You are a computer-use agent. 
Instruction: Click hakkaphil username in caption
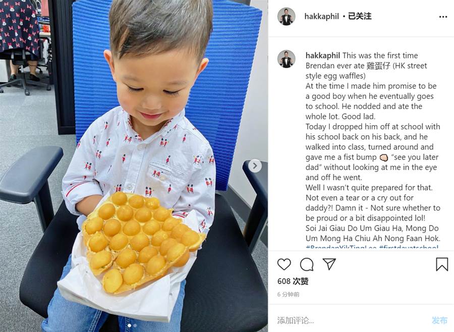[323, 56]
